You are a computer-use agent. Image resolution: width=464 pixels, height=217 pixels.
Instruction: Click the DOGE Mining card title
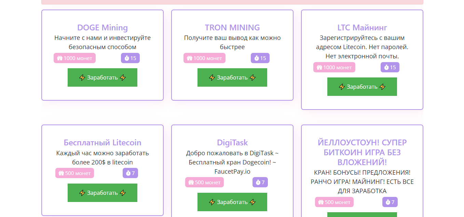[103, 28]
